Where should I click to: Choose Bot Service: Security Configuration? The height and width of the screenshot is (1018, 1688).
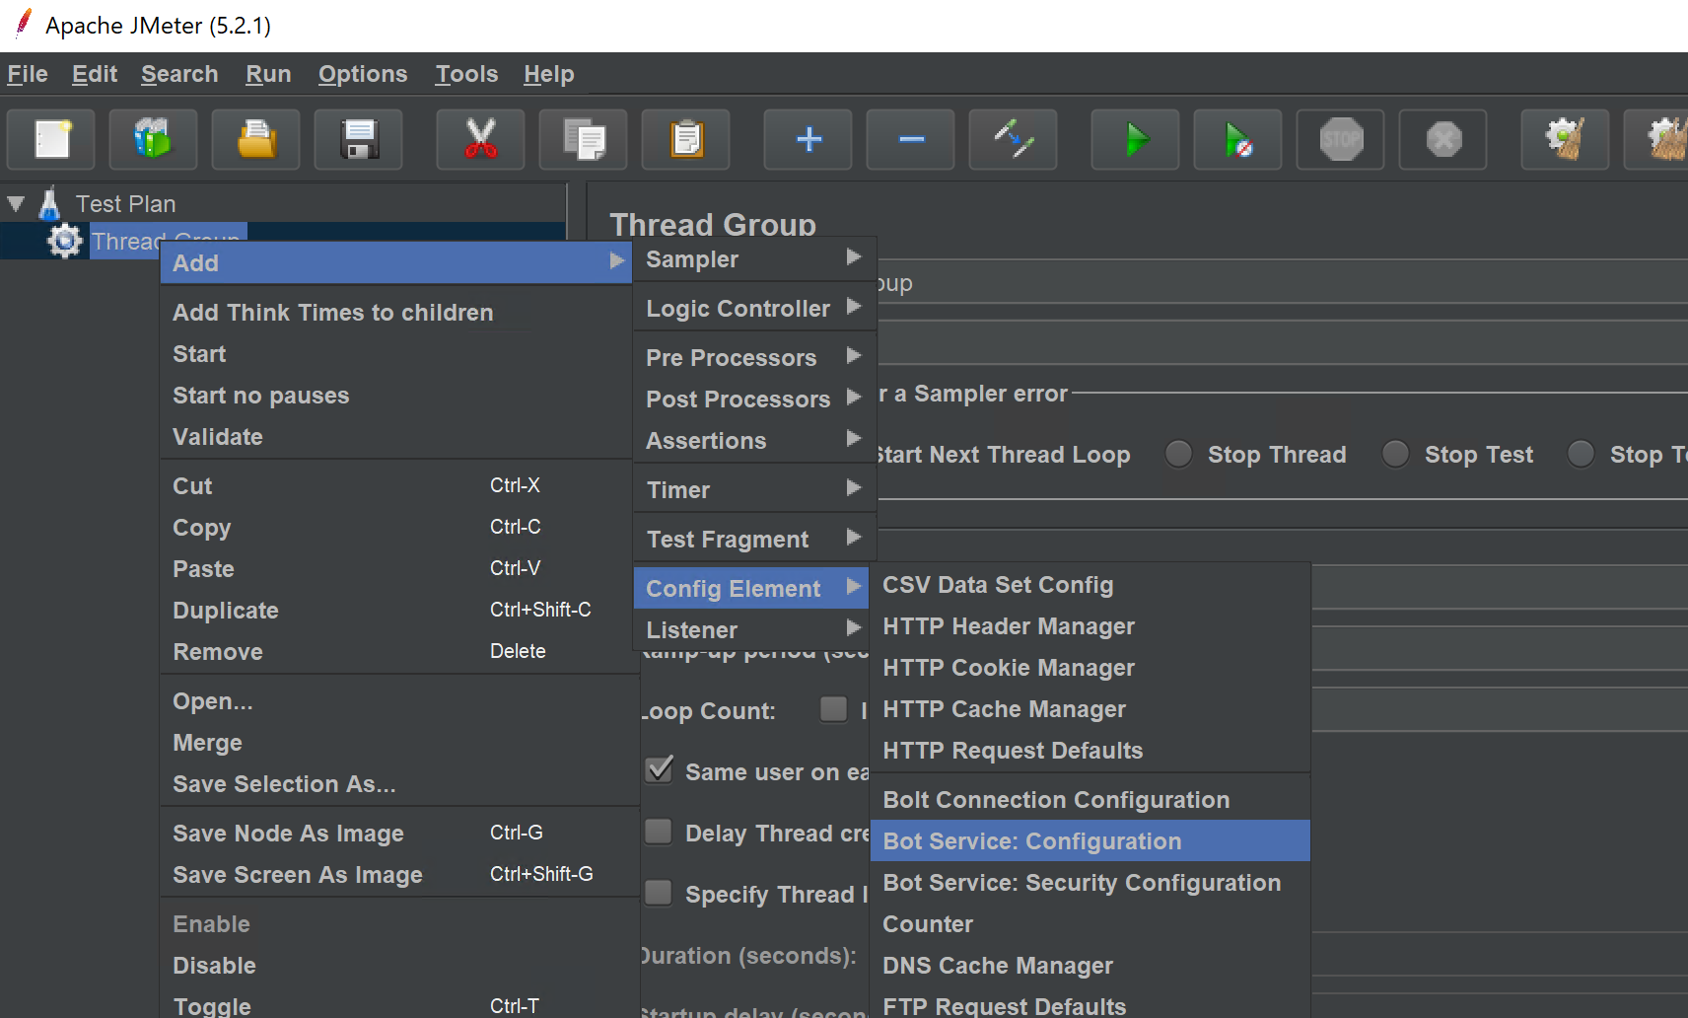(1090, 882)
